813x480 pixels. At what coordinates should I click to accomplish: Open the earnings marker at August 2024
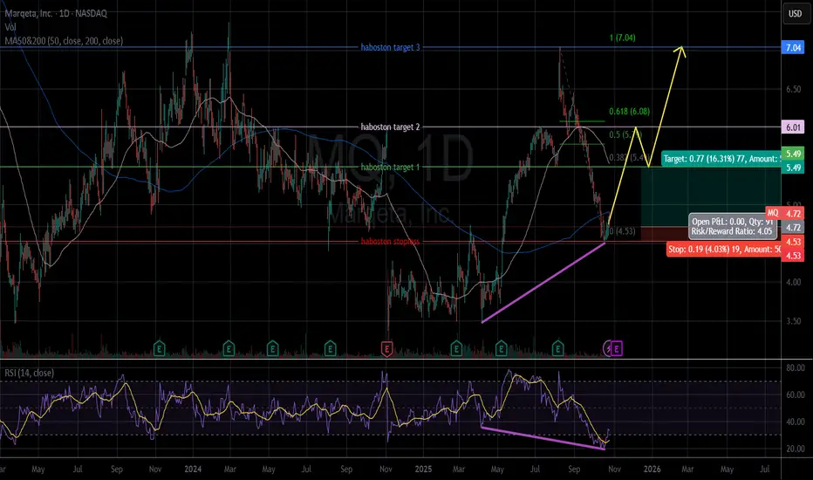[x=331, y=348]
